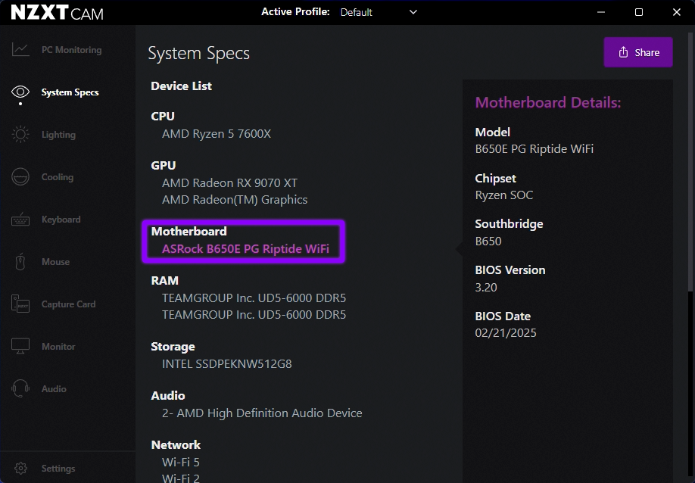
Task: Select the first TEAMGROUP UD5-6000 RAM entry
Action: point(254,298)
